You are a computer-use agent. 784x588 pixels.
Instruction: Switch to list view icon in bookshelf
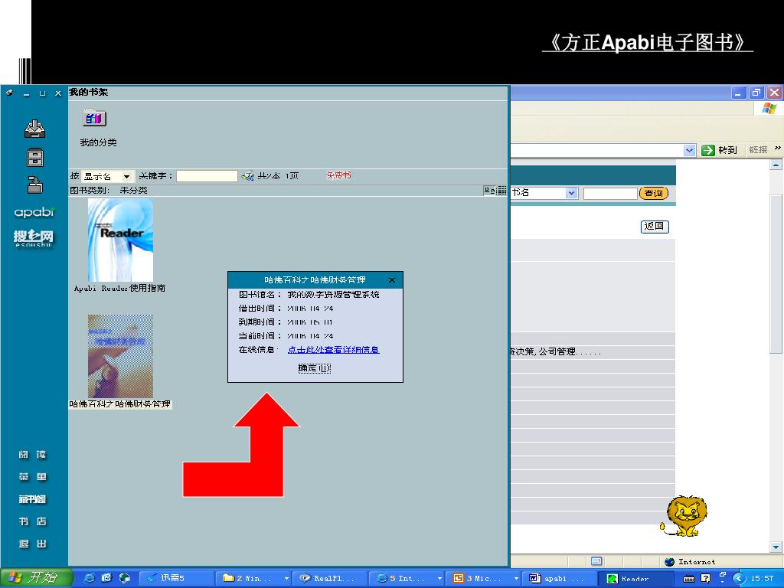coord(501,191)
